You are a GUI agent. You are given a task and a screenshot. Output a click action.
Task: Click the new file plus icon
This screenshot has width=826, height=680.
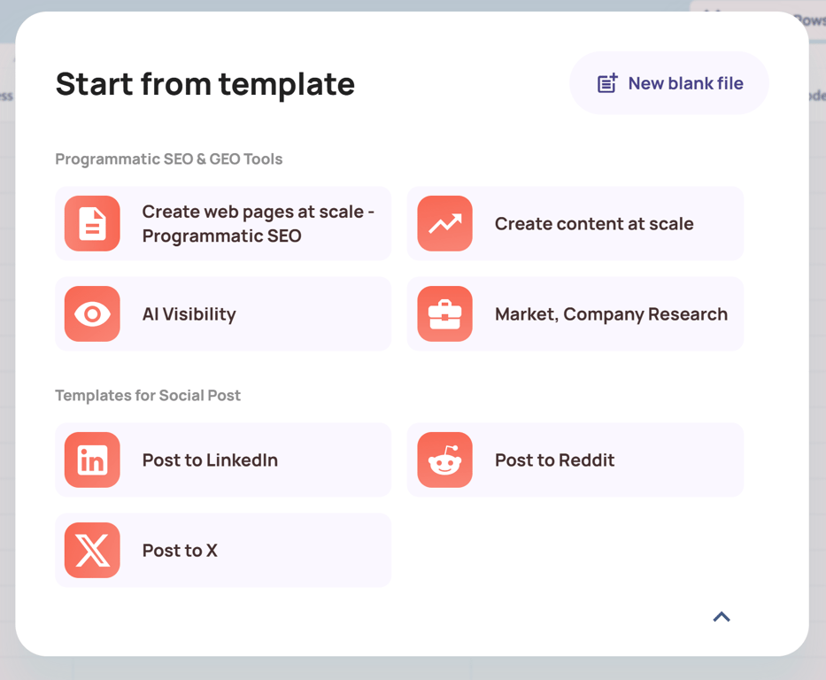[x=607, y=83]
